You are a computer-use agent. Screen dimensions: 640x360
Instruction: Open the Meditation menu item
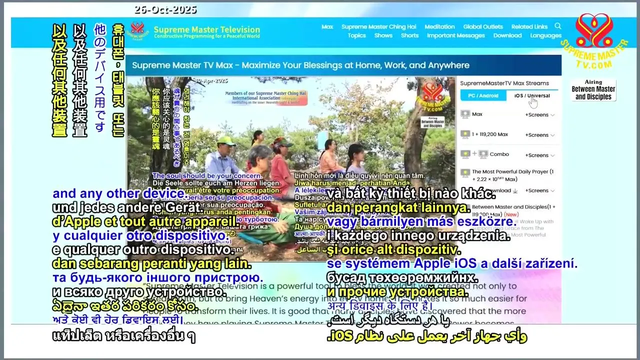439,27
